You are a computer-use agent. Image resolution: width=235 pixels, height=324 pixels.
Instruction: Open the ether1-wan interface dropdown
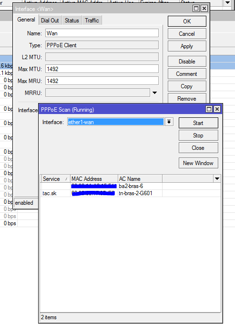click(169, 122)
